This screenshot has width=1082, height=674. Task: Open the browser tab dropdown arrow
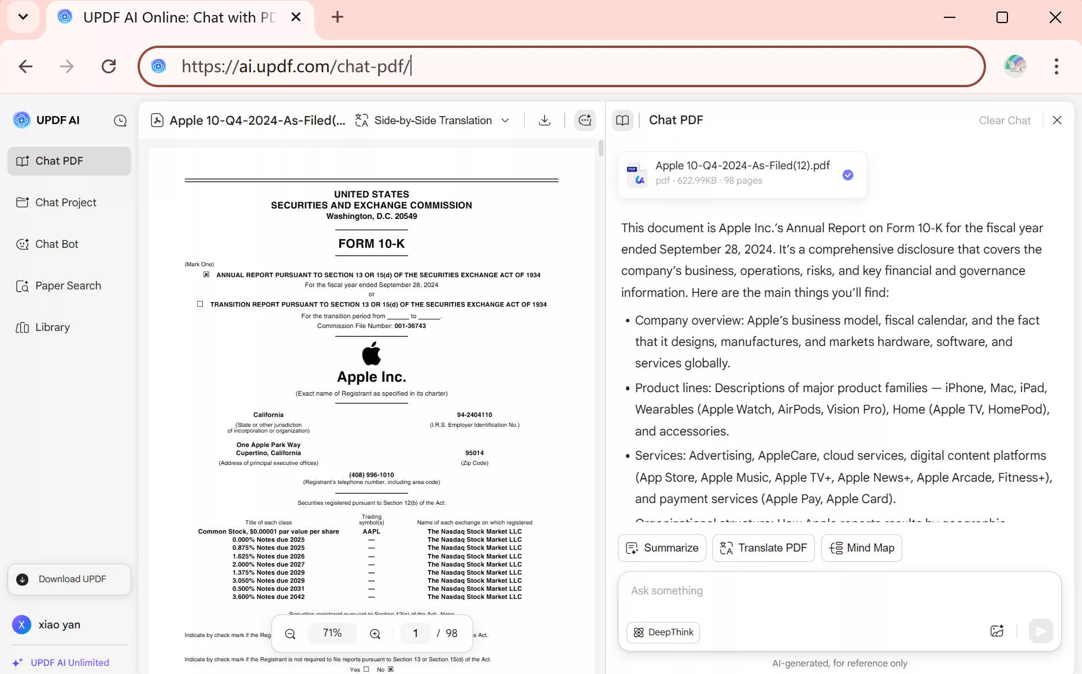click(x=23, y=17)
